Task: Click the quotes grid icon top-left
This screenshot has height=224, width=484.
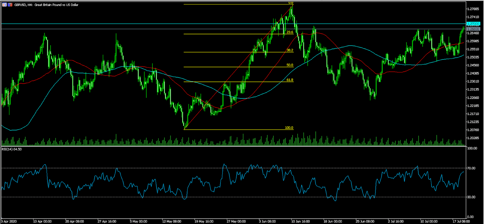Action: tap(4, 5)
